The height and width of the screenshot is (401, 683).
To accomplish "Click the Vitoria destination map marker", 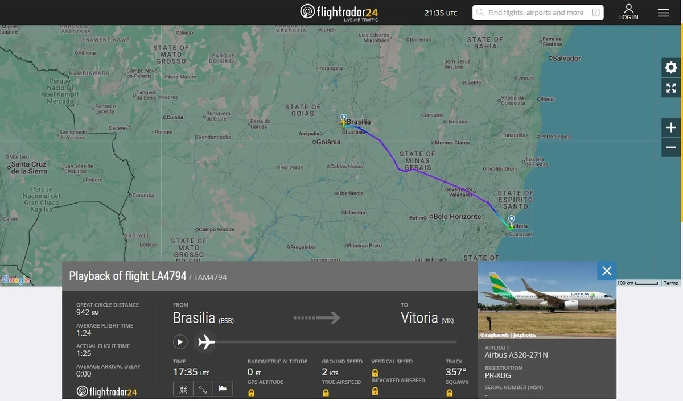I will (511, 220).
